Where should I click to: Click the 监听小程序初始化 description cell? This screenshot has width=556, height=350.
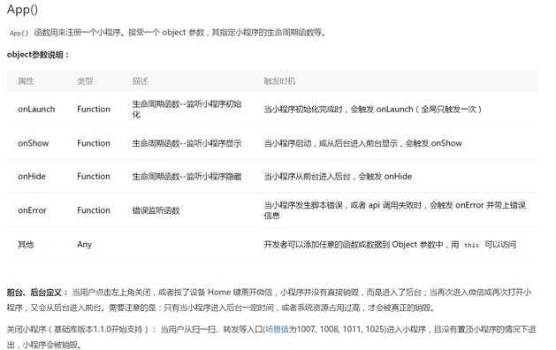187,110
